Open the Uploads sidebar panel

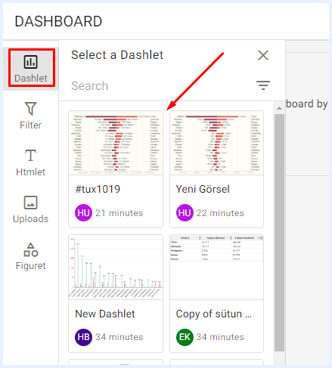click(x=31, y=209)
